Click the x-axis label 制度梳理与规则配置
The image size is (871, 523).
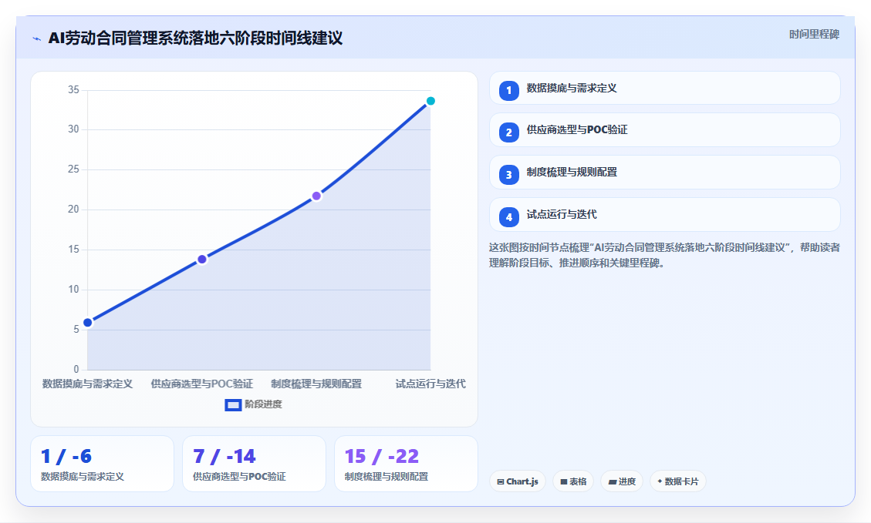tap(316, 384)
